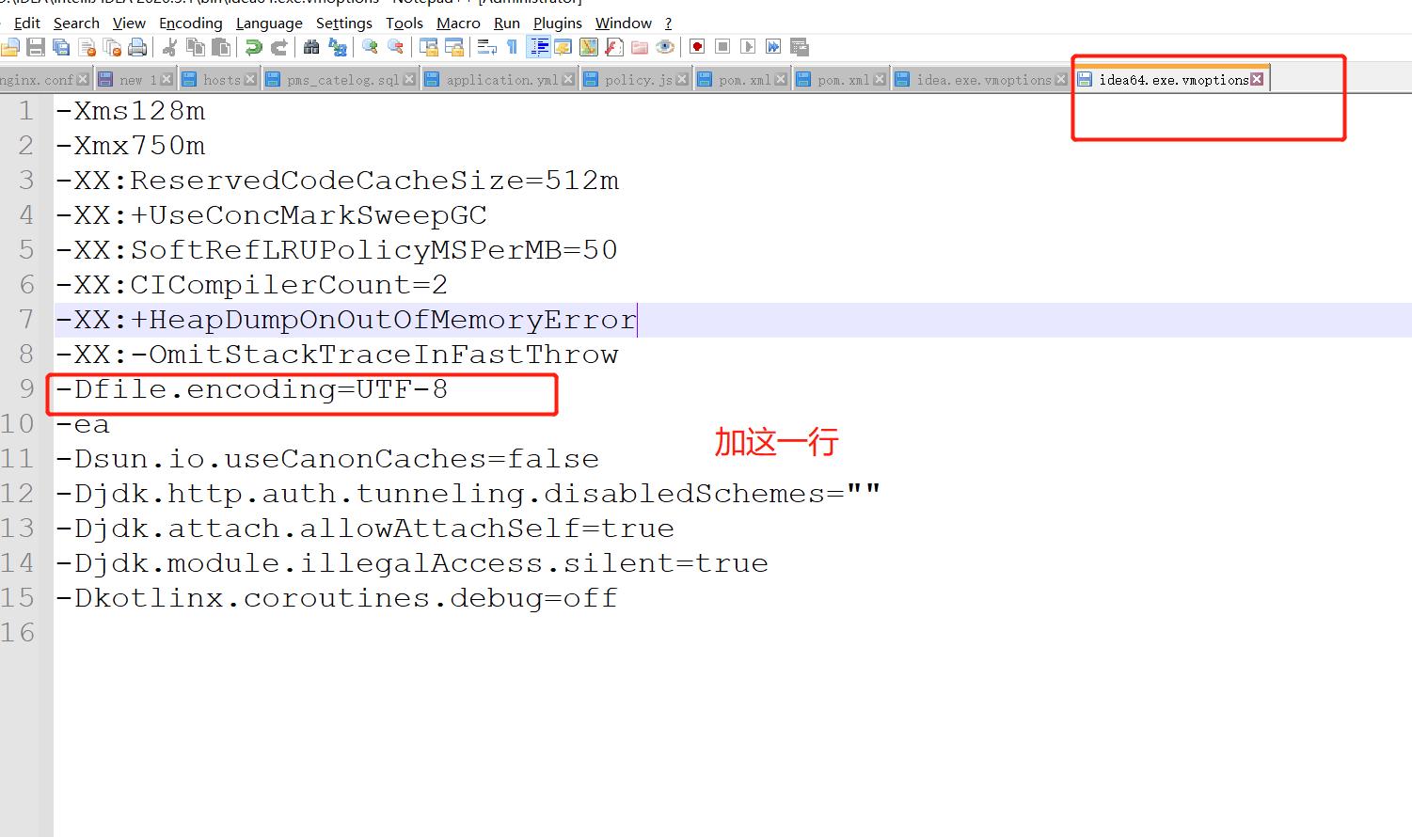Open the Run menu

[507, 23]
